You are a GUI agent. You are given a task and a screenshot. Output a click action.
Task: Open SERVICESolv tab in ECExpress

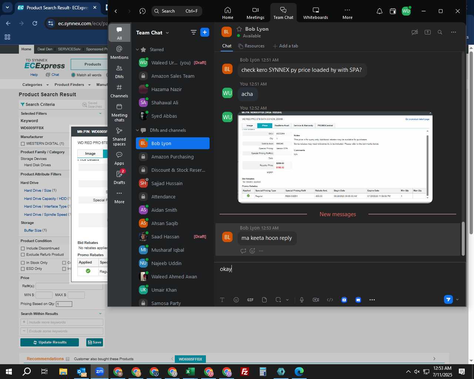[x=69, y=49]
